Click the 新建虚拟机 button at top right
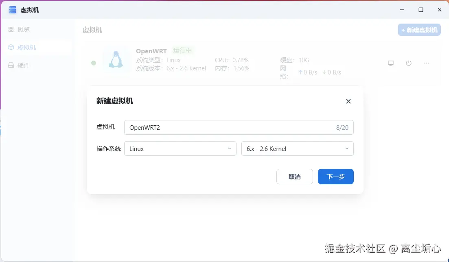The width and height of the screenshot is (449, 262). 419,30
